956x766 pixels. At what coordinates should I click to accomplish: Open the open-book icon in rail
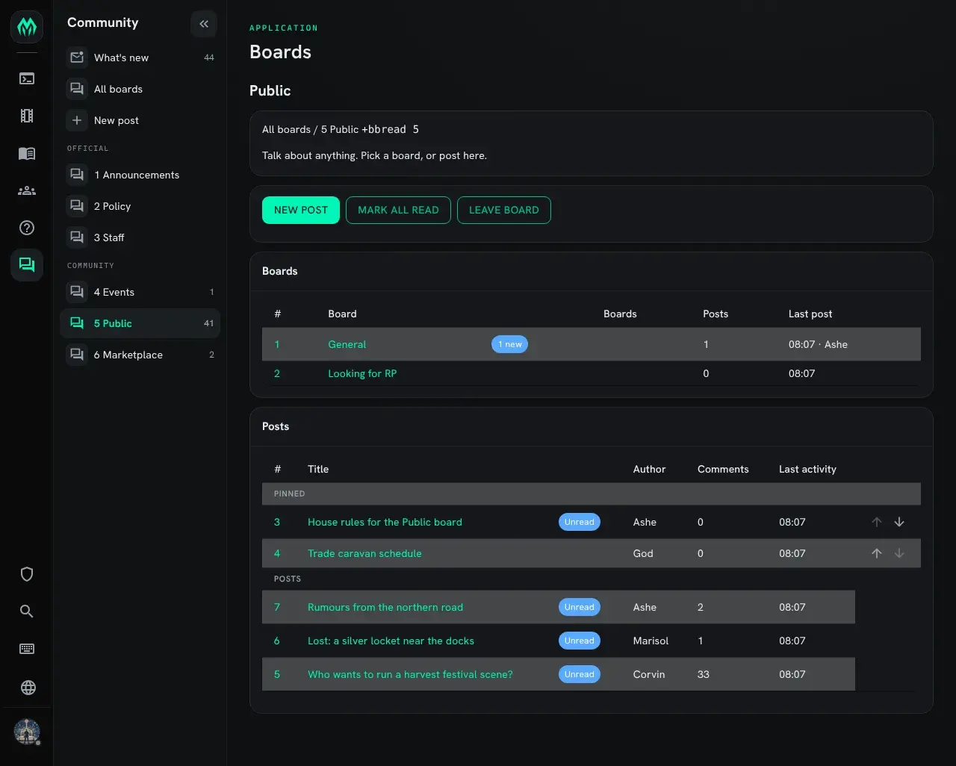(x=27, y=153)
